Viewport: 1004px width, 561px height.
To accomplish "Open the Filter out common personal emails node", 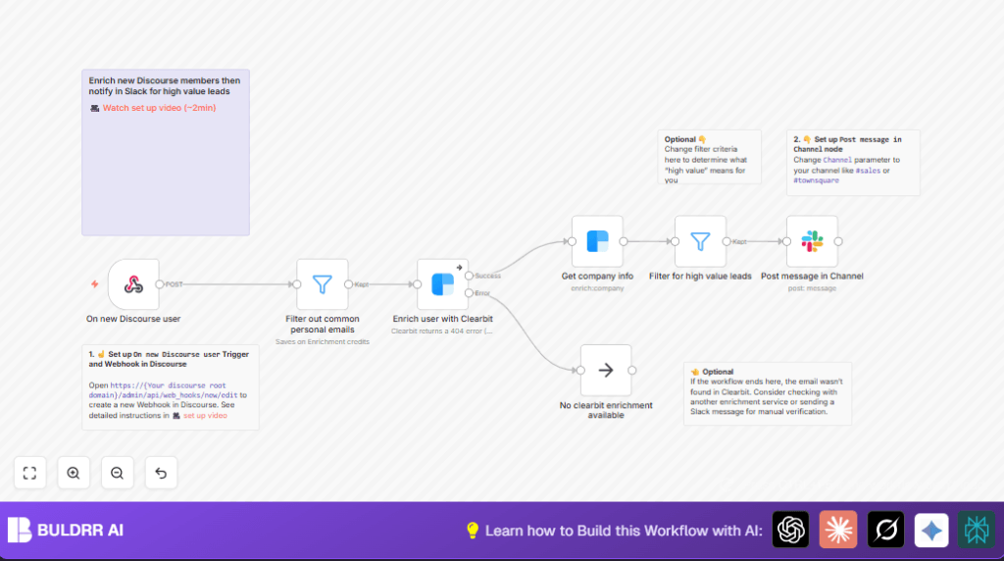I will (322, 284).
